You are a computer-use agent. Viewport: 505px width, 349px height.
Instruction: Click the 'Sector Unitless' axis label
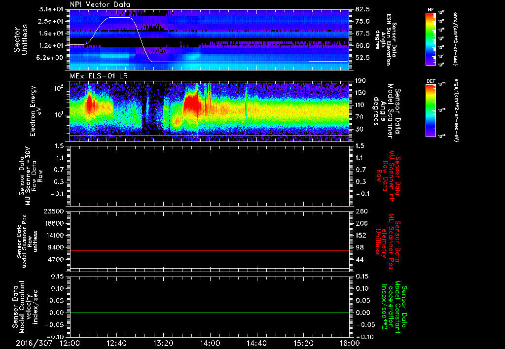pyautogui.click(x=21, y=39)
